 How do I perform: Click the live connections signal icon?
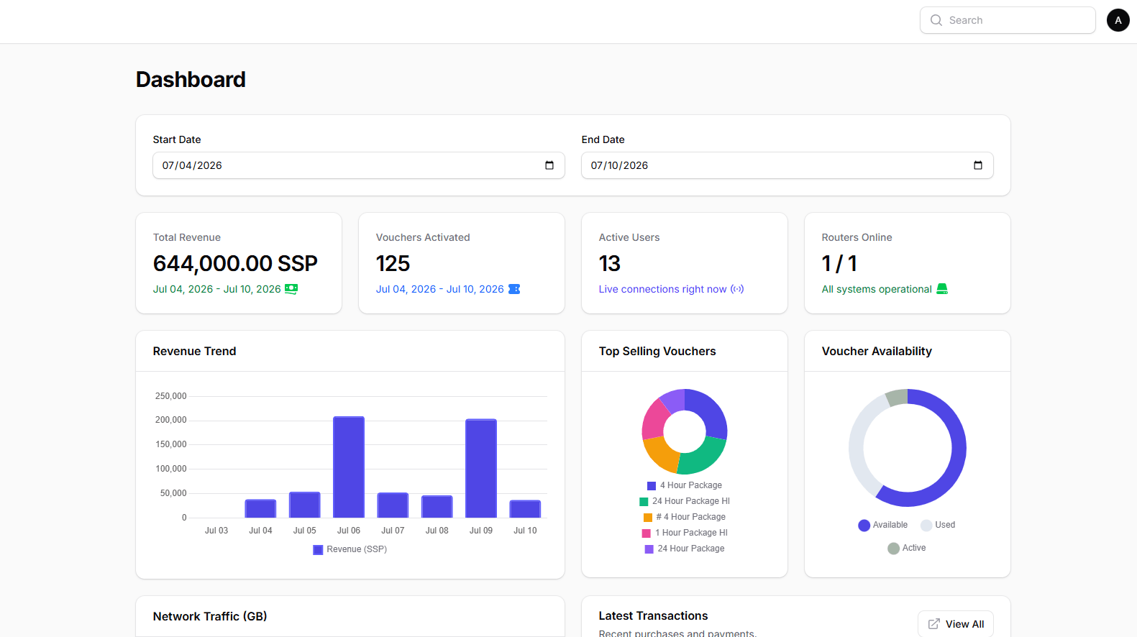[x=737, y=289]
